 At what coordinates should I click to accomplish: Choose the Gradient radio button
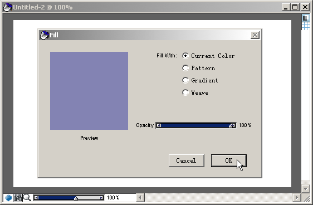pos(185,80)
